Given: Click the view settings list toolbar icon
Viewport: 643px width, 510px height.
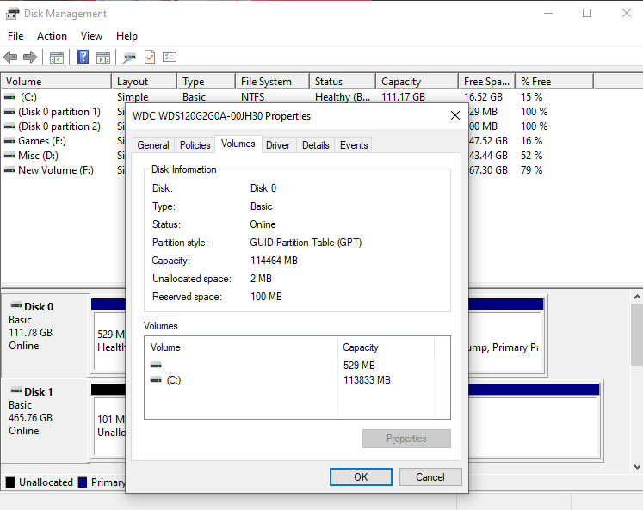Looking at the screenshot, I should [x=170, y=57].
